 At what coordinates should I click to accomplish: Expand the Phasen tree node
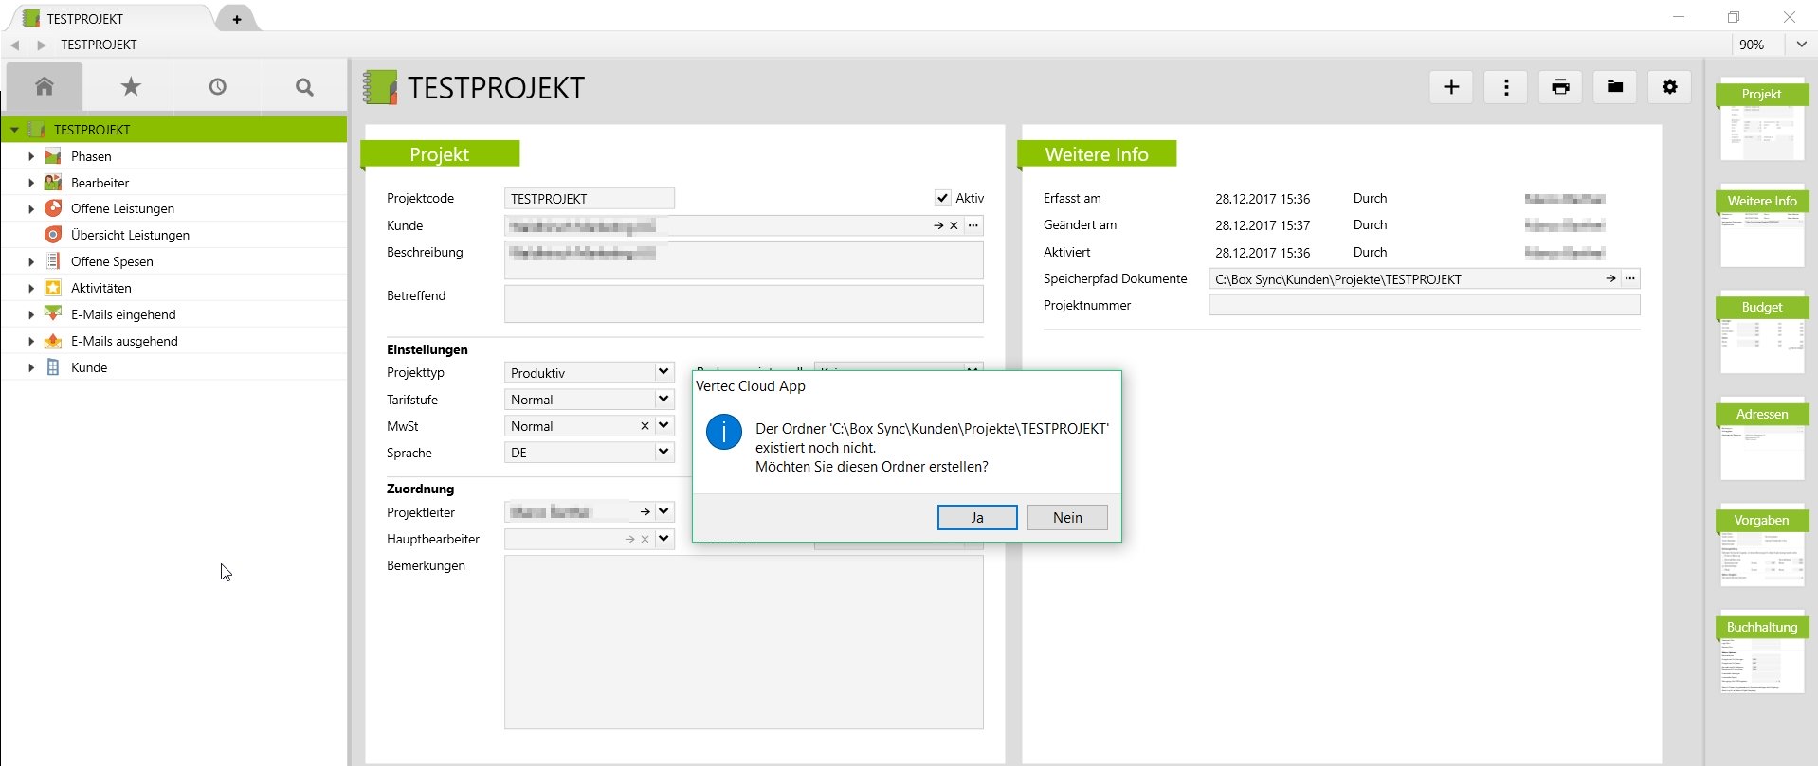(31, 156)
